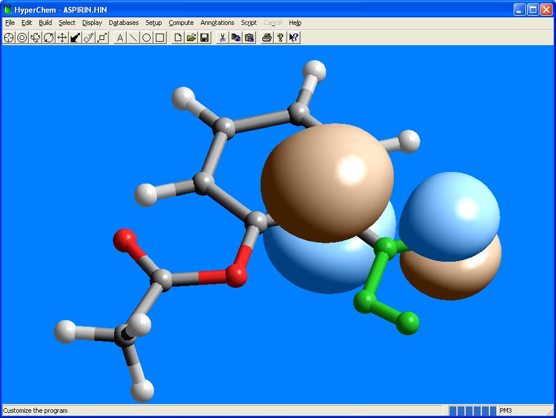556x418 pixels.
Task: Select the Z-translate tool (black diagonal arrow)
Action: pyautogui.click(x=75, y=38)
